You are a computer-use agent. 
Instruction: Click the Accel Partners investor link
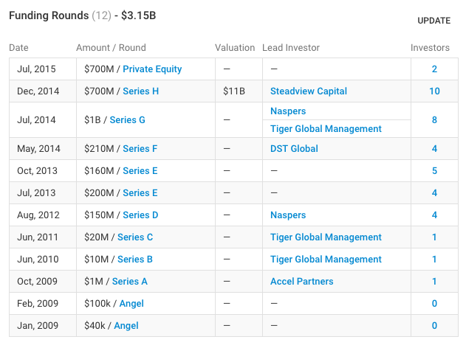point(301,282)
